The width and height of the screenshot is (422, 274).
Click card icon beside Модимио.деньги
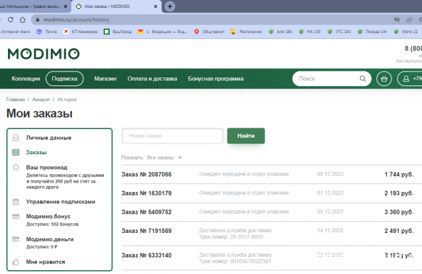pos(16,239)
